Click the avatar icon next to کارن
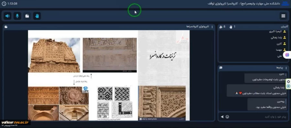291x128 pixels. [x=285, y=44]
